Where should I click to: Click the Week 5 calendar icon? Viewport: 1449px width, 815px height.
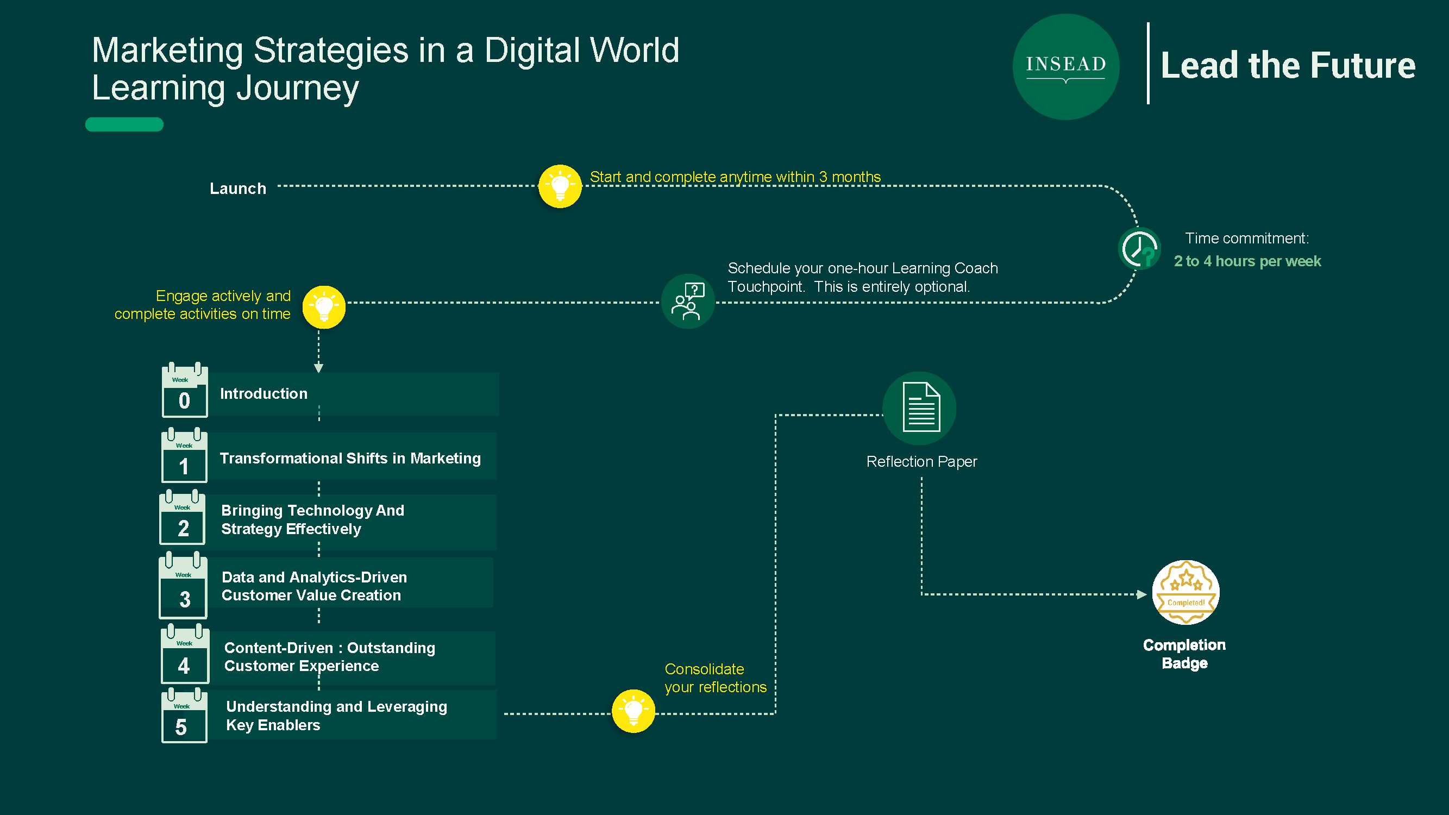coord(185,716)
